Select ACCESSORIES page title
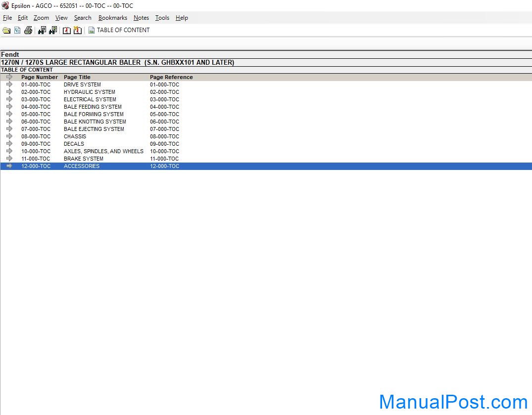The width and height of the screenshot is (532, 415). coord(82,166)
